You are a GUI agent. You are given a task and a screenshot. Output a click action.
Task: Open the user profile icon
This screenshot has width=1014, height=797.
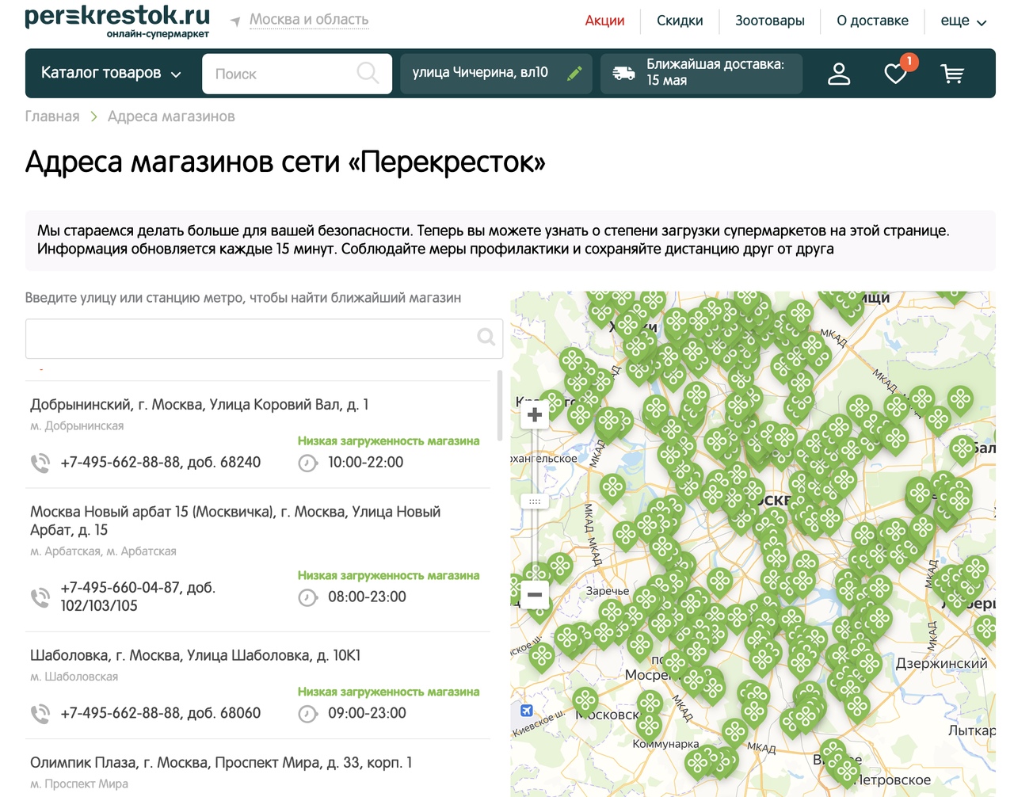pyautogui.click(x=839, y=74)
